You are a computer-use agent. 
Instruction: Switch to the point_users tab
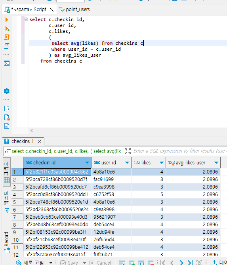[x=74, y=10]
